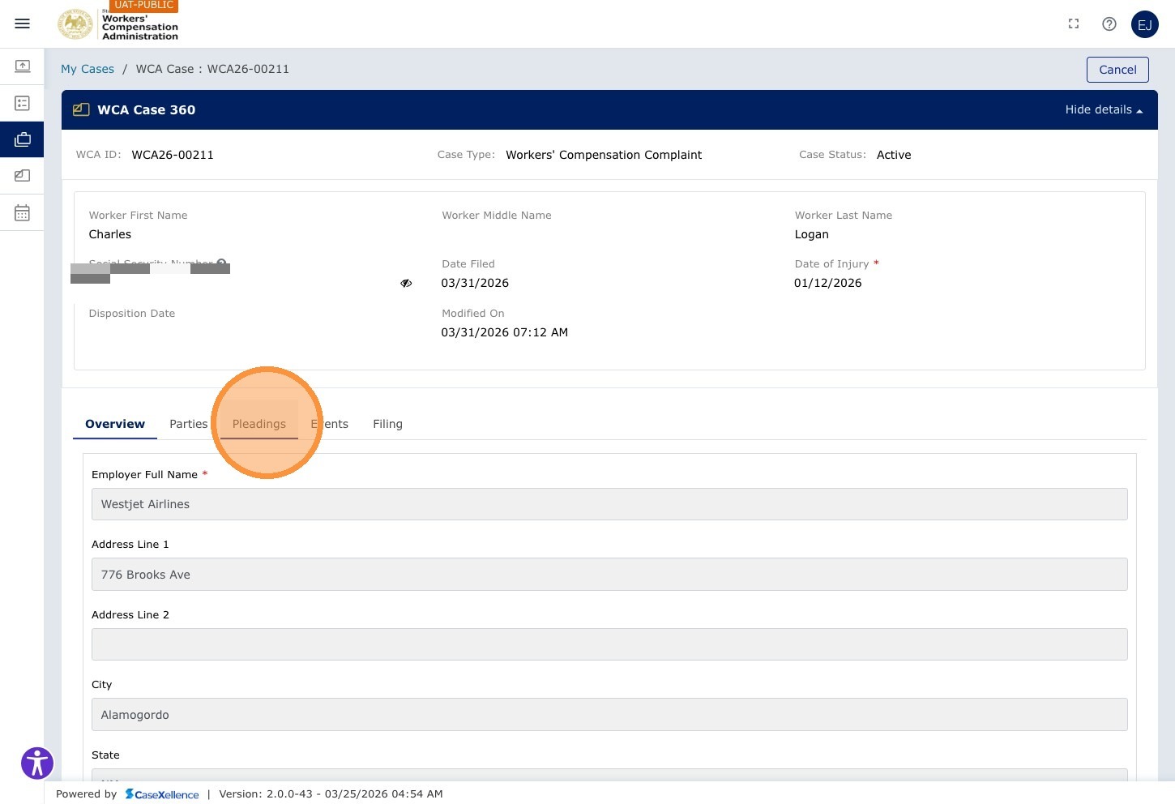Click Modified On value 03/31/2026 07:12 AM

[x=505, y=332]
